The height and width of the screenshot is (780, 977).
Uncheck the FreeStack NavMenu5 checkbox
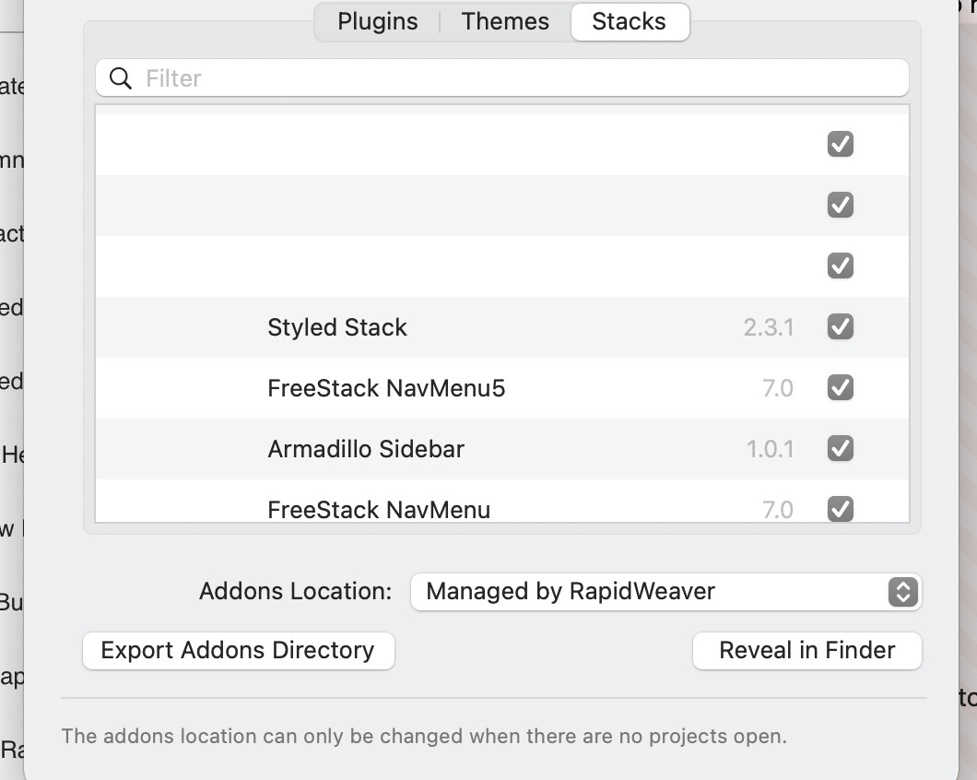(x=840, y=387)
